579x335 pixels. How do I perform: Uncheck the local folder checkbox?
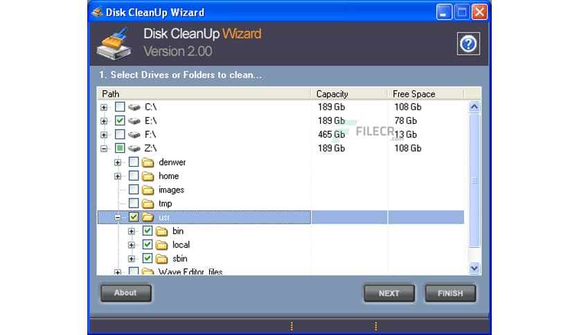148,244
